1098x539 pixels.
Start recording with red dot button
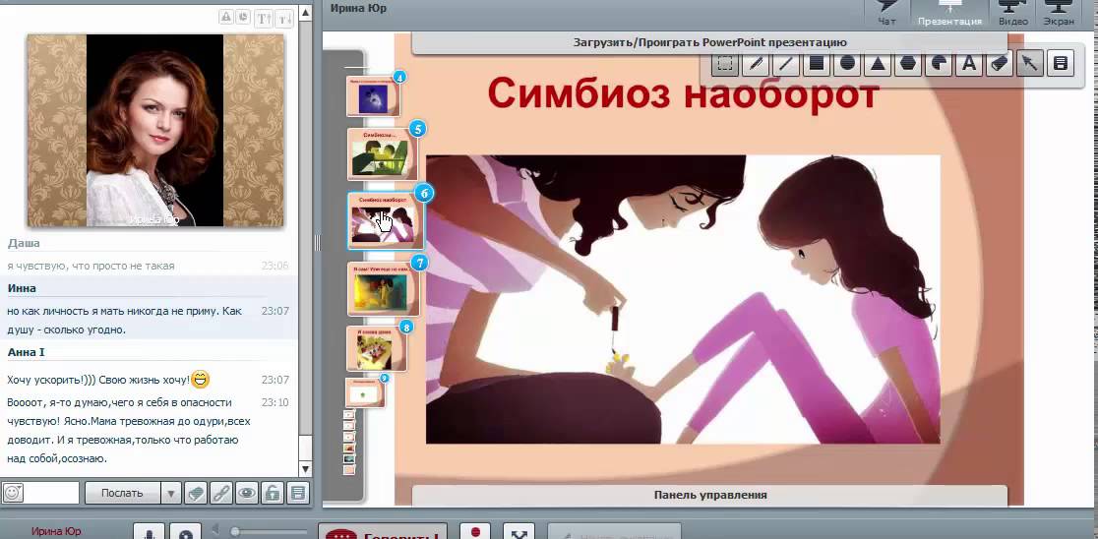[476, 531]
